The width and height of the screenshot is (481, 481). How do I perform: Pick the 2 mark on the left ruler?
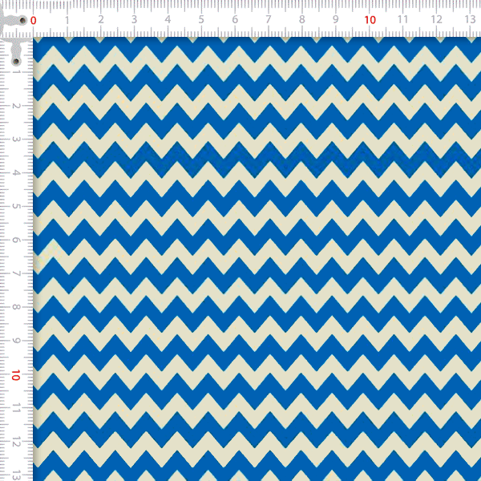pyautogui.click(x=16, y=106)
